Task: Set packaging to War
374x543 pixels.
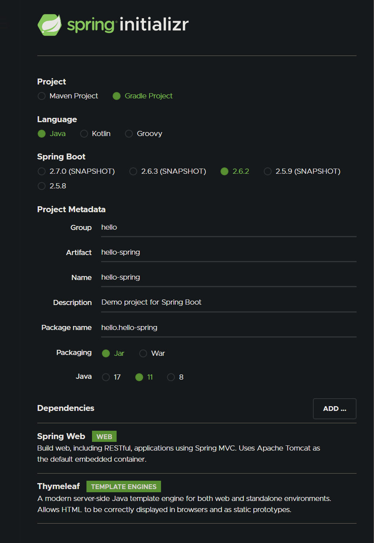Action: pyautogui.click(x=143, y=353)
